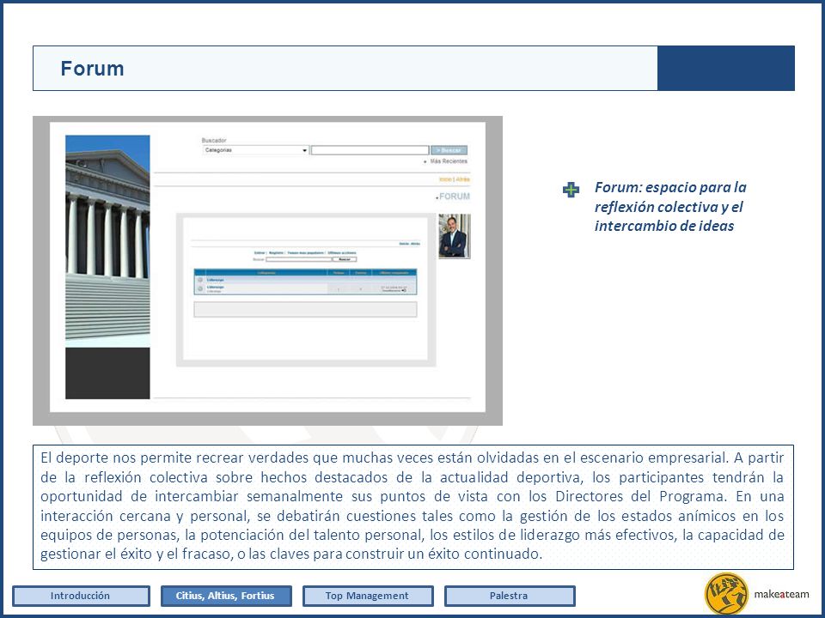Focus the search field right of Categorías
Viewport: 825px width, 618px height.
pyautogui.click(x=370, y=150)
